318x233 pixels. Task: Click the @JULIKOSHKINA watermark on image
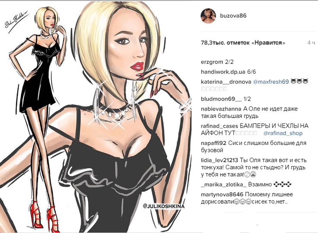(164, 206)
